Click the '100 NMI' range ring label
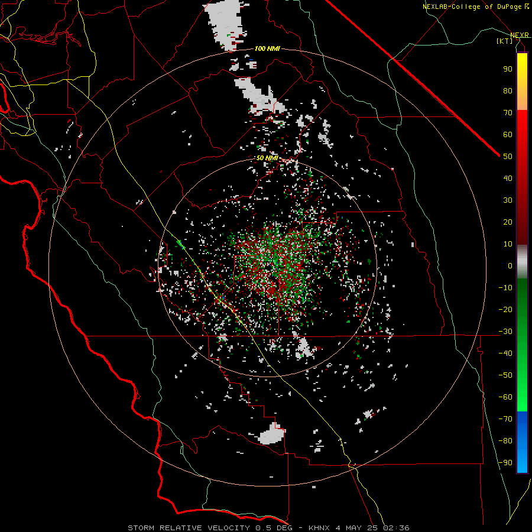Viewport: 532px width, 532px height. tap(267, 49)
